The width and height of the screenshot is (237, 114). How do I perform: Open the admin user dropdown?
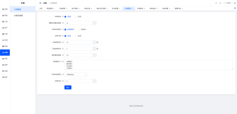tap(229, 3)
